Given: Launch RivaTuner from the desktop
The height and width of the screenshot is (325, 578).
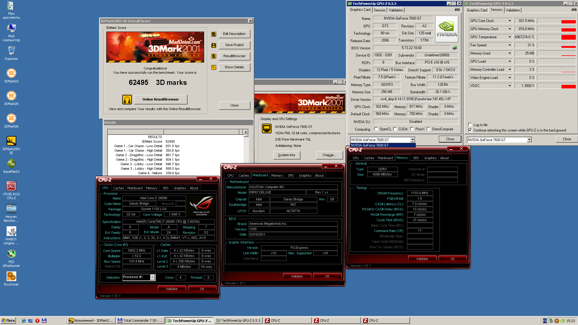Looking at the screenshot, I should pyautogui.click(x=11, y=279).
